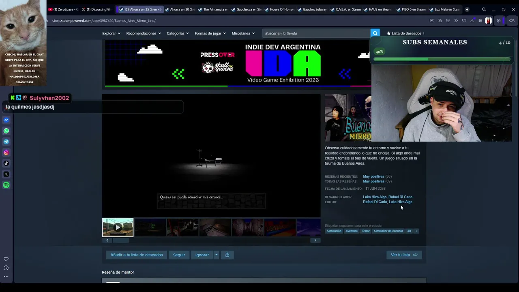Image resolution: width=519 pixels, height=292 pixels.
Task: Select the Terror tag
Action: tap(366, 231)
